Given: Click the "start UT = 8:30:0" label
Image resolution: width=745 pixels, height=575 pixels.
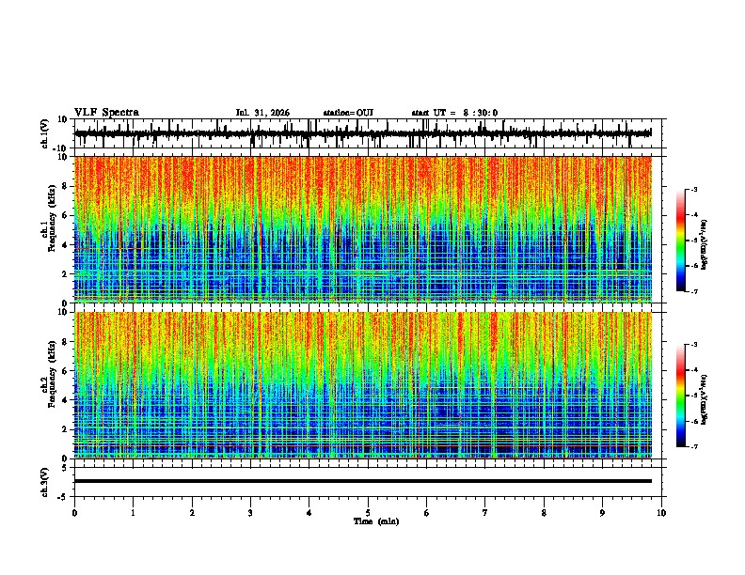Looking at the screenshot, I should click(454, 113).
